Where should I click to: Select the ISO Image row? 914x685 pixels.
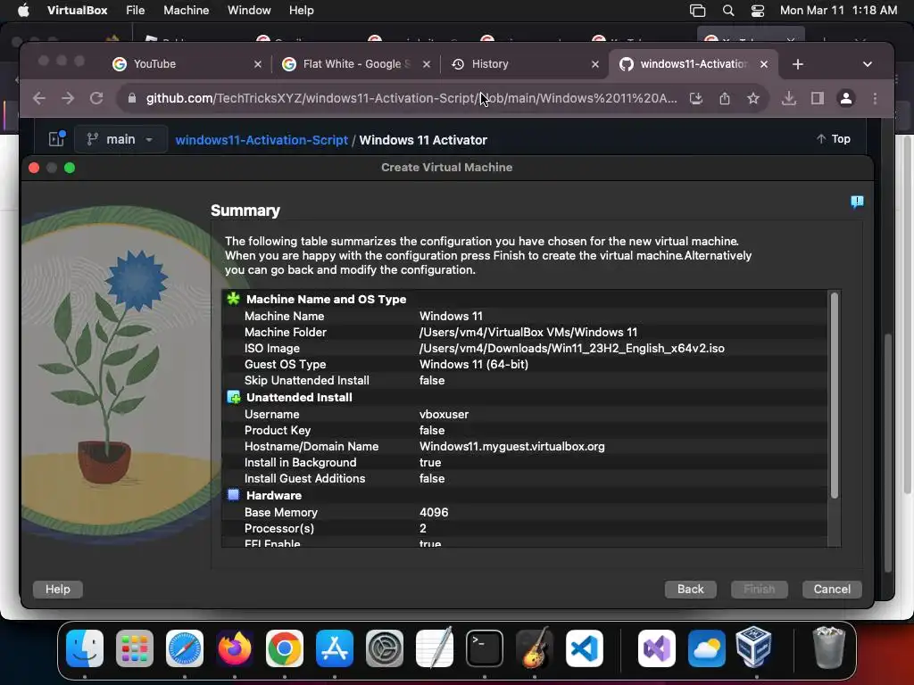pyautogui.click(x=525, y=349)
